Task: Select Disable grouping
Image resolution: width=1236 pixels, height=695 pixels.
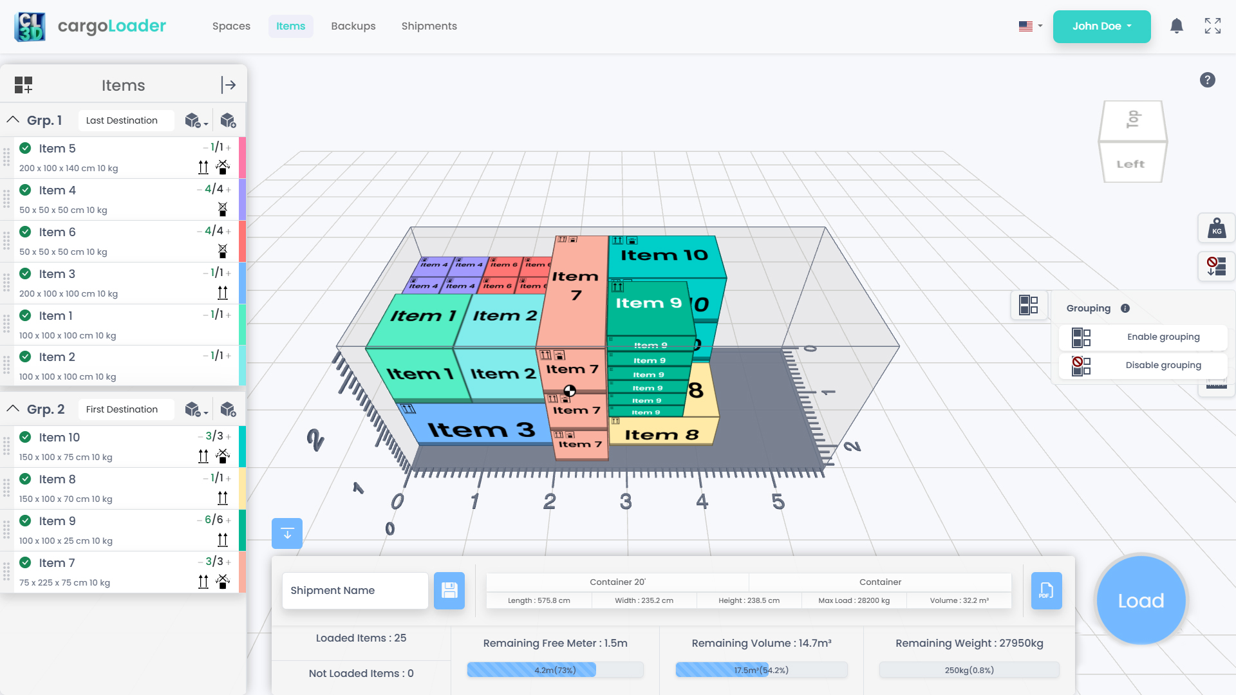Action: 1143,366
